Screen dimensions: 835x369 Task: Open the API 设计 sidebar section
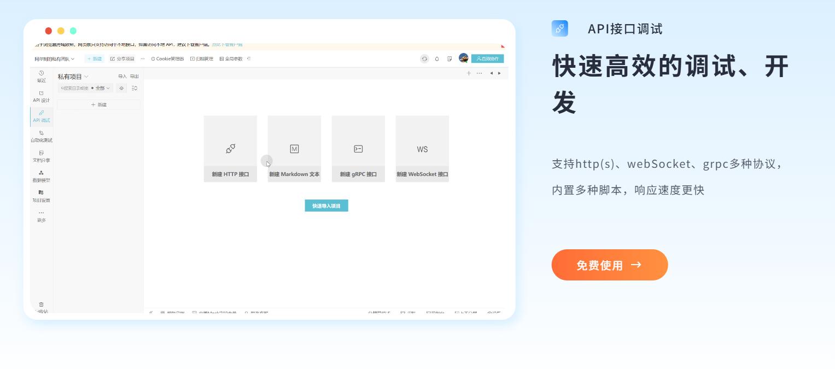tap(42, 97)
